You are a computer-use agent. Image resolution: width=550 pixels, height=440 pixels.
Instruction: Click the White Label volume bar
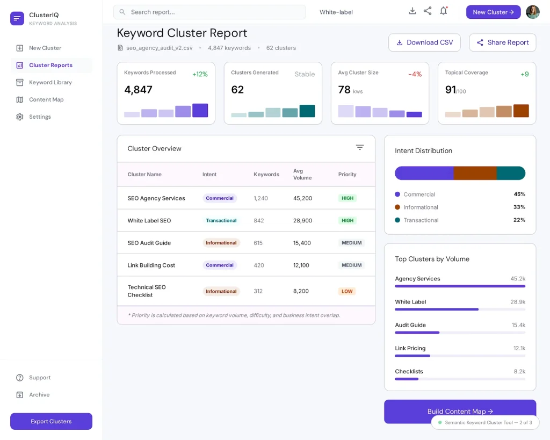(x=460, y=309)
